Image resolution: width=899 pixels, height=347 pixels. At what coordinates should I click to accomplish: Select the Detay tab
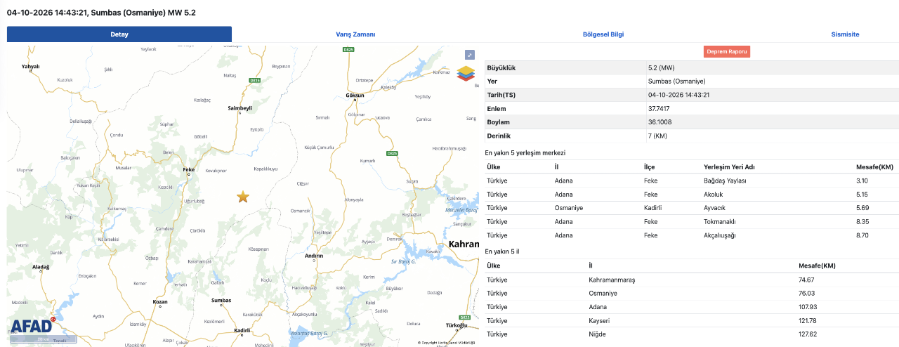coord(119,34)
